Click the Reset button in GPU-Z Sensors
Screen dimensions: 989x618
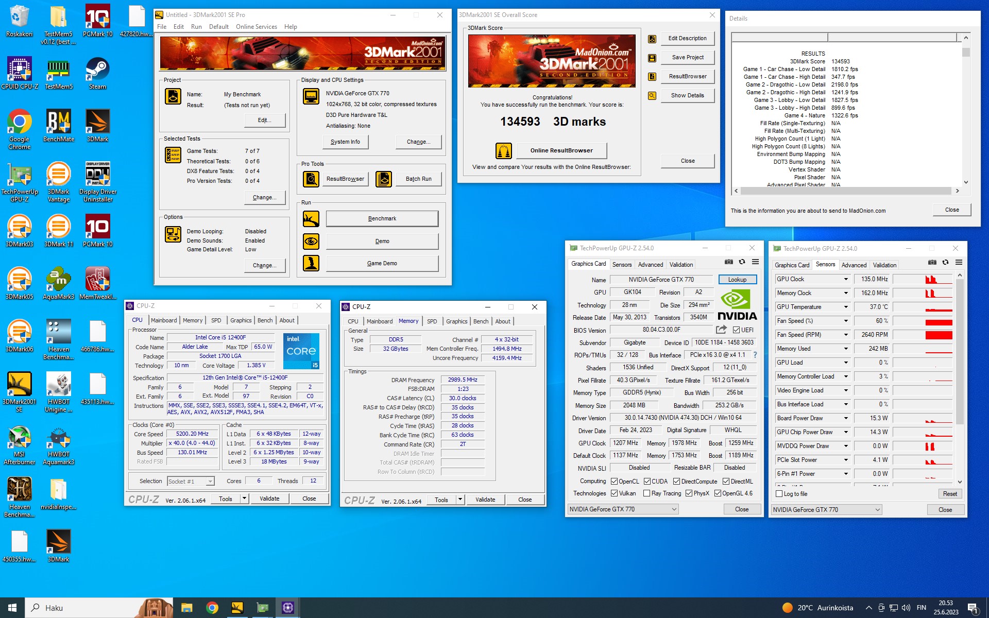950,494
